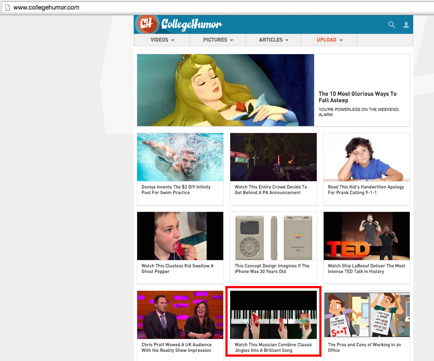
Task: Click 'YOU'RE POWERLESS ON THE WEEKEND, ALARM.' text
Action: point(359,112)
